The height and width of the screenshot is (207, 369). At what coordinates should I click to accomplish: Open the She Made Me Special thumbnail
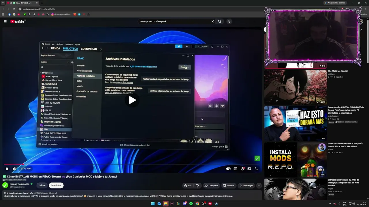point(295,87)
